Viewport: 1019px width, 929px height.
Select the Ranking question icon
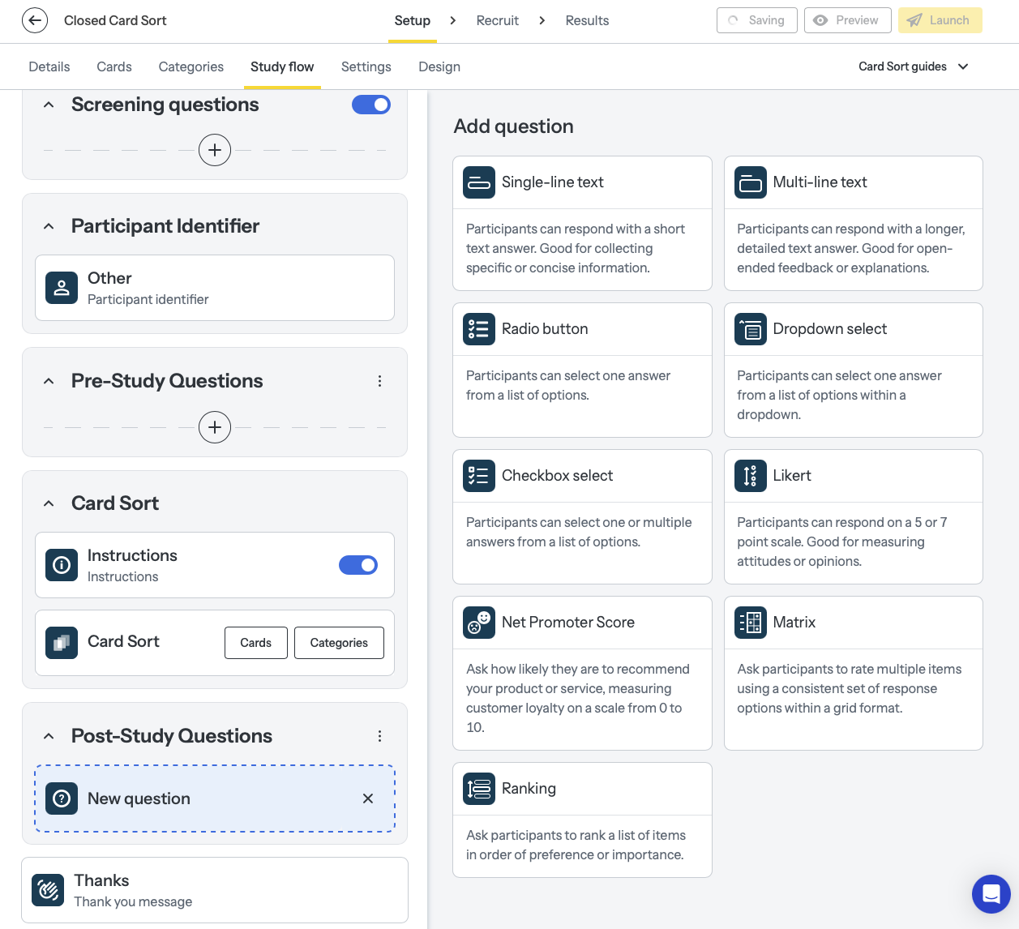[479, 789]
